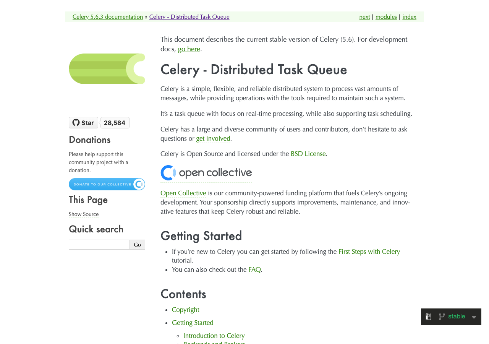The image size is (489, 344).
Task: Click inside the Quick search field
Action: [x=99, y=245]
